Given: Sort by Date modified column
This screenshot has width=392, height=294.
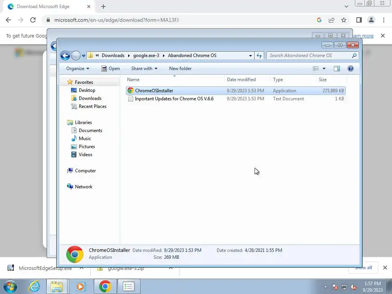Looking at the screenshot, I should point(241,80).
